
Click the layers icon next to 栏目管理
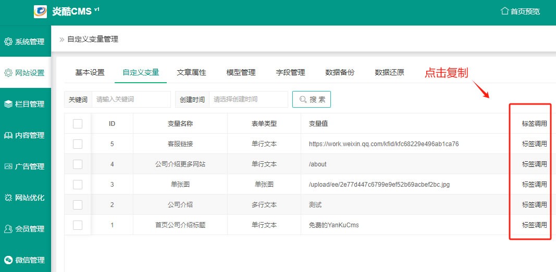point(8,104)
